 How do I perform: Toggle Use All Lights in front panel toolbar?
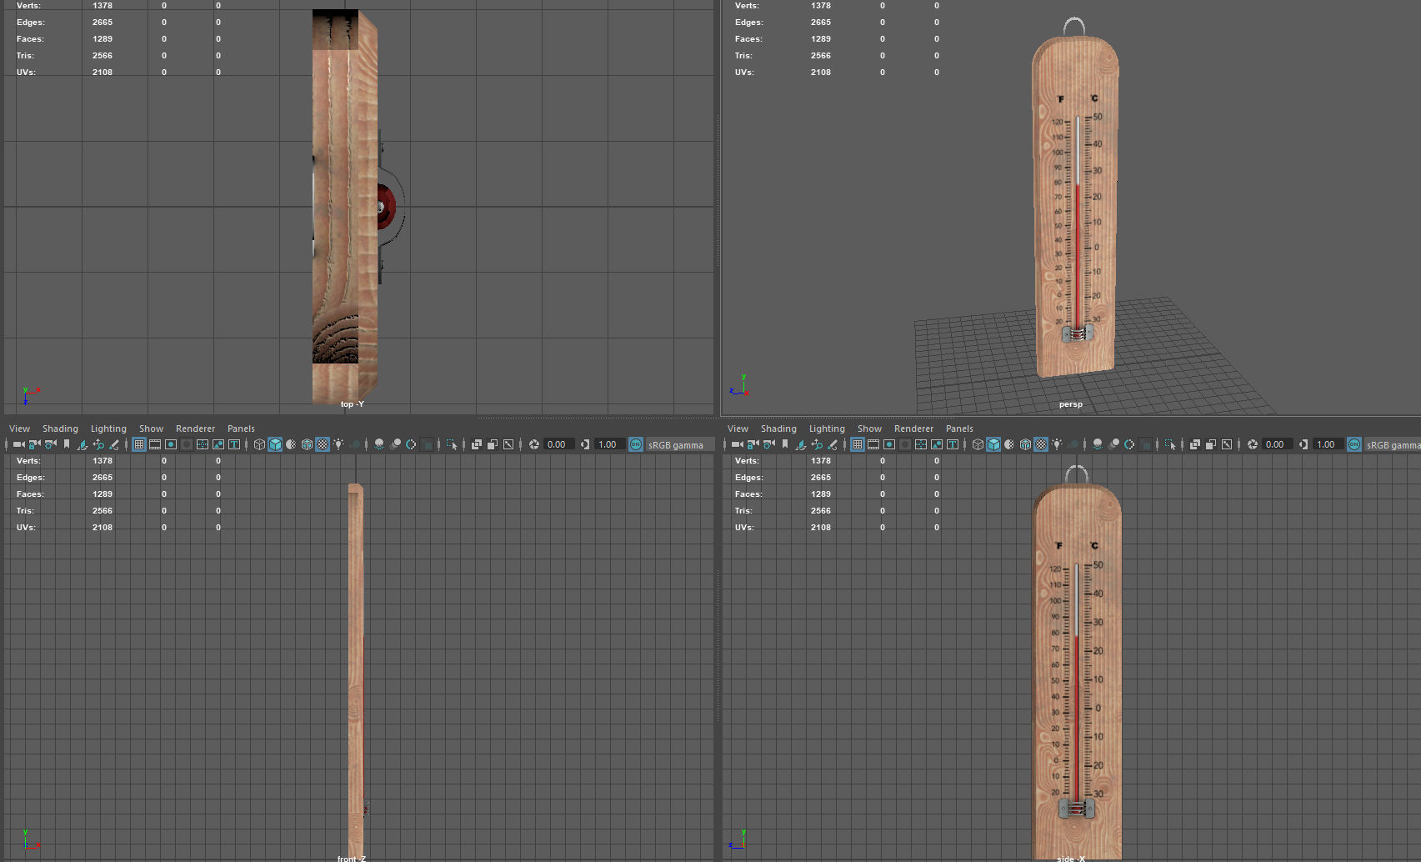338,444
